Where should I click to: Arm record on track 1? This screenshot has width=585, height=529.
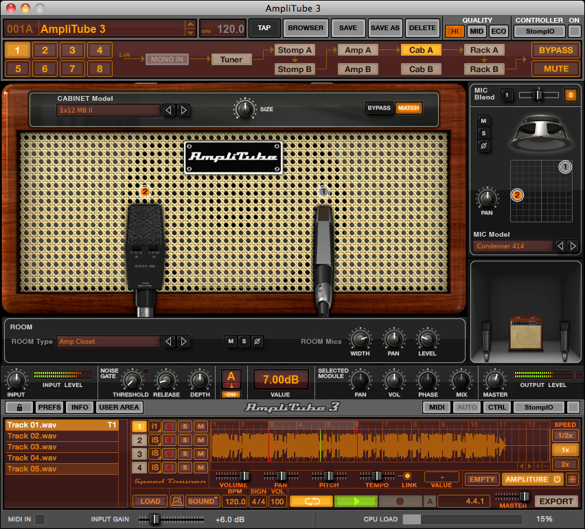click(169, 427)
